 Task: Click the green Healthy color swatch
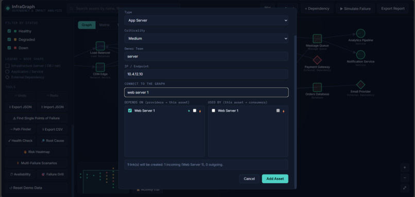click(x=15, y=31)
